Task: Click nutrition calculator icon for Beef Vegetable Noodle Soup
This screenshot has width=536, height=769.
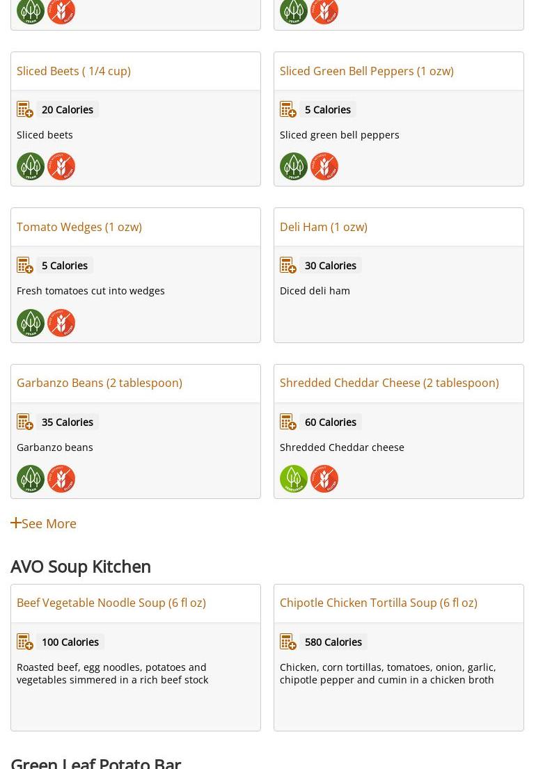Action: [x=25, y=642]
